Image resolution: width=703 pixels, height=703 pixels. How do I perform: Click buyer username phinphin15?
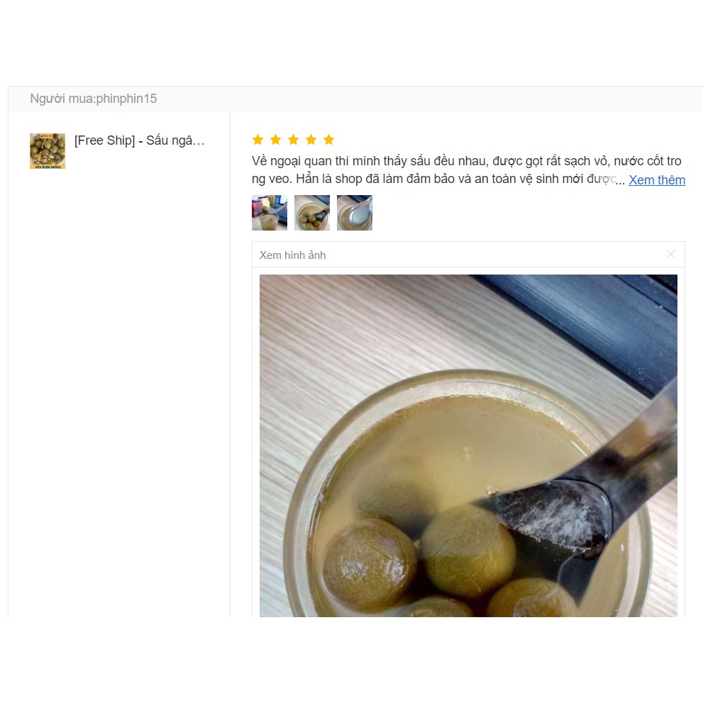click(126, 99)
